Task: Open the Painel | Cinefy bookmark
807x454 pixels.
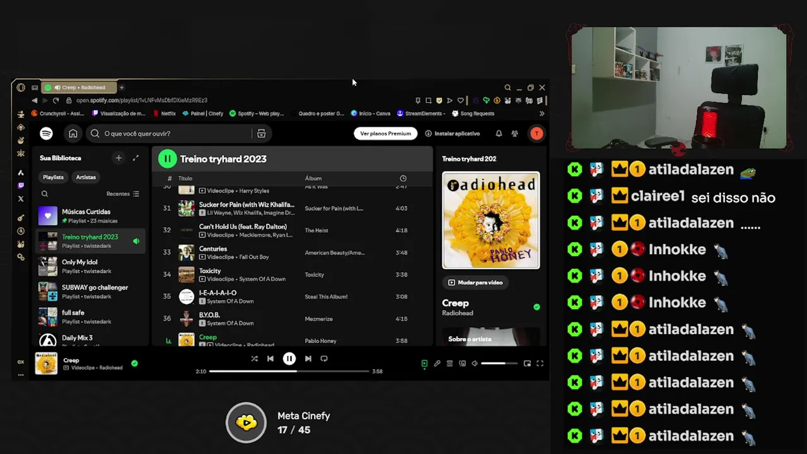Action: [202, 113]
